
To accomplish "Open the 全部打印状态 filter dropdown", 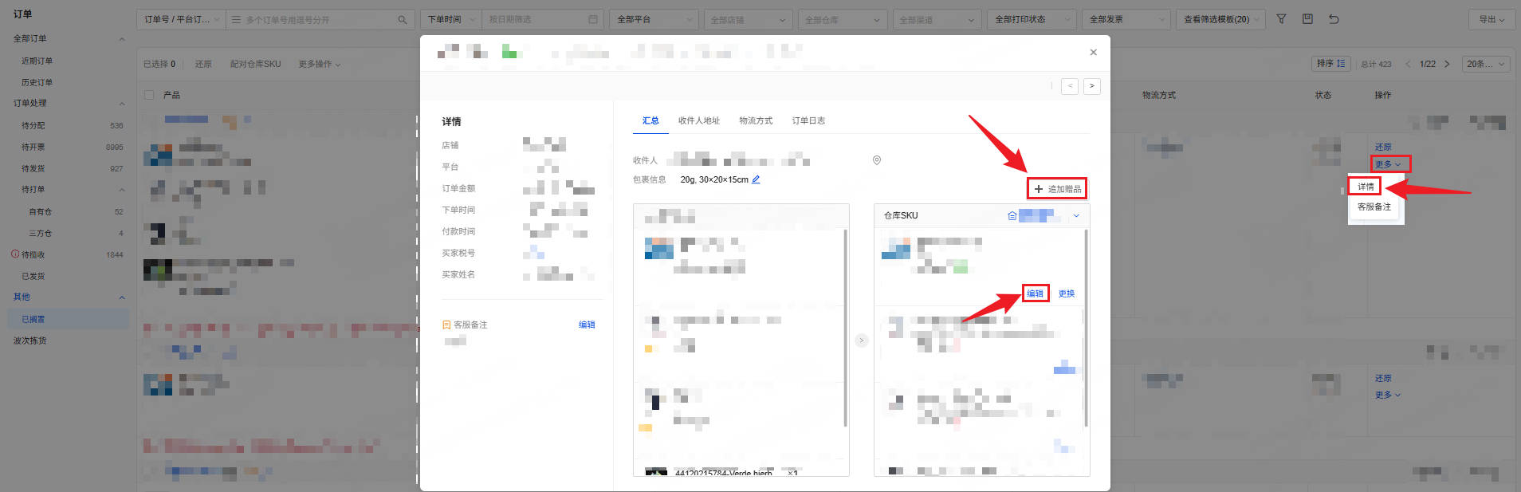I will (x=1032, y=19).
